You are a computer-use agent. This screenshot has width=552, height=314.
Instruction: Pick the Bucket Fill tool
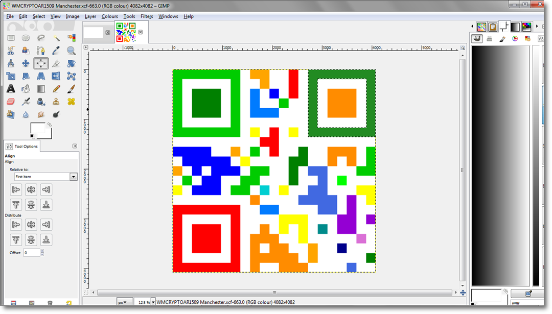pyautogui.click(x=26, y=89)
